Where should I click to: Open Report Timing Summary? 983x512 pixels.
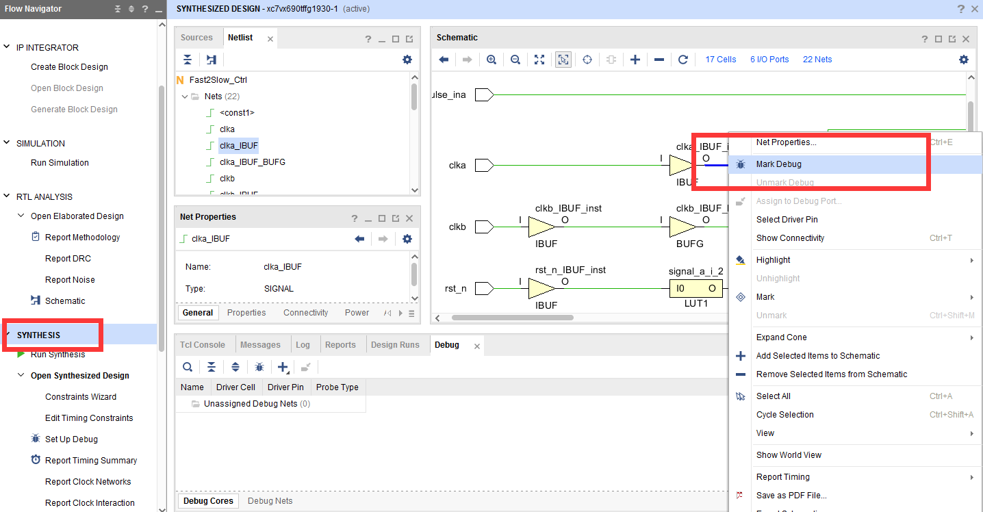click(91, 461)
